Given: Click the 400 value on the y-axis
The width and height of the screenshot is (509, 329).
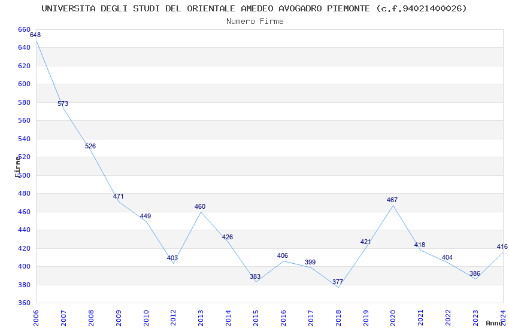Looking at the screenshot, I should pyautogui.click(x=25, y=266).
